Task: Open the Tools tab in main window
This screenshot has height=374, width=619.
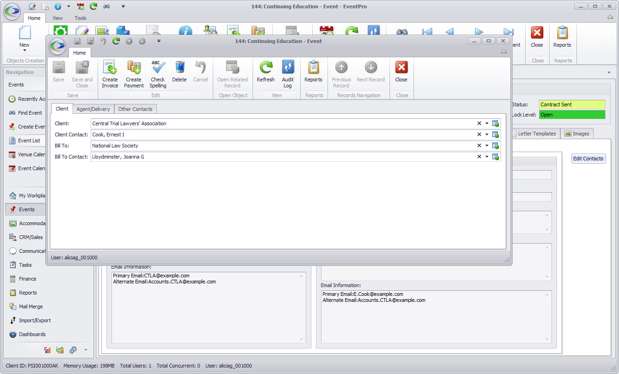Action: pyautogui.click(x=80, y=18)
